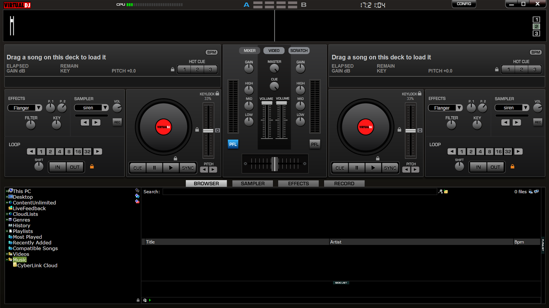The image size is (549, 308).
Task: Nudge left deck pitch down
Action: pos(204,170)
